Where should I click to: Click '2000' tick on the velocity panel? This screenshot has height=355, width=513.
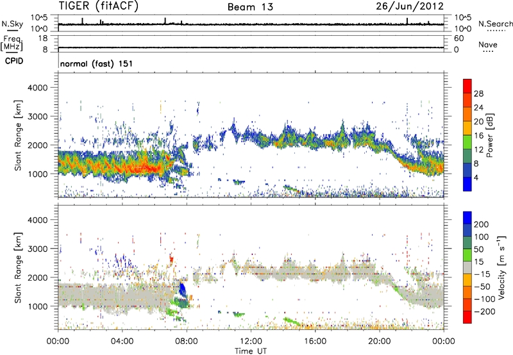coord(37,277)
